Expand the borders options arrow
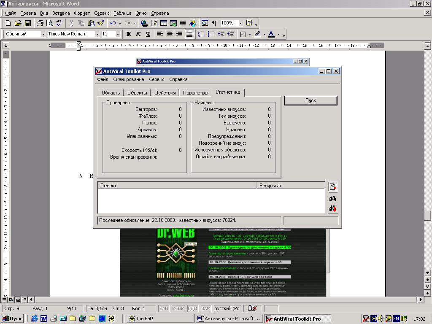 [250, 34]
